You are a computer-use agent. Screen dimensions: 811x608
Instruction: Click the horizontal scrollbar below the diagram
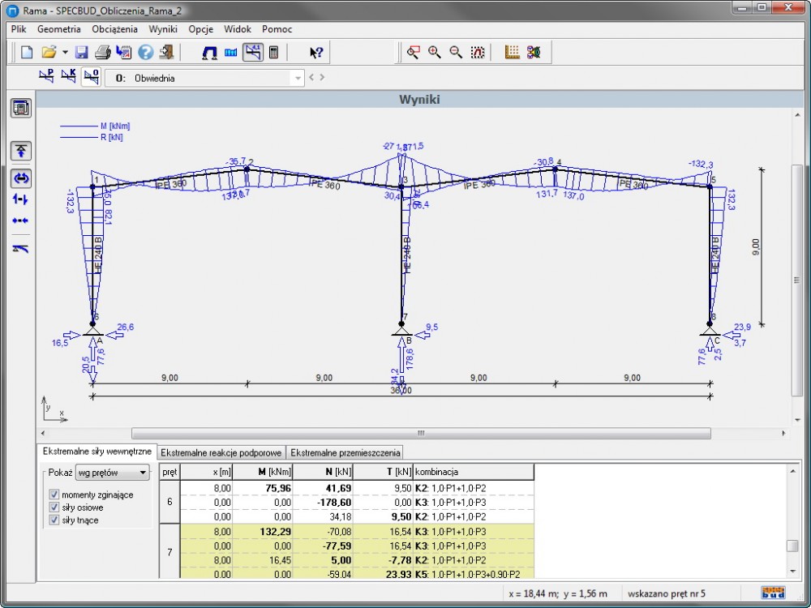point(420,433)
